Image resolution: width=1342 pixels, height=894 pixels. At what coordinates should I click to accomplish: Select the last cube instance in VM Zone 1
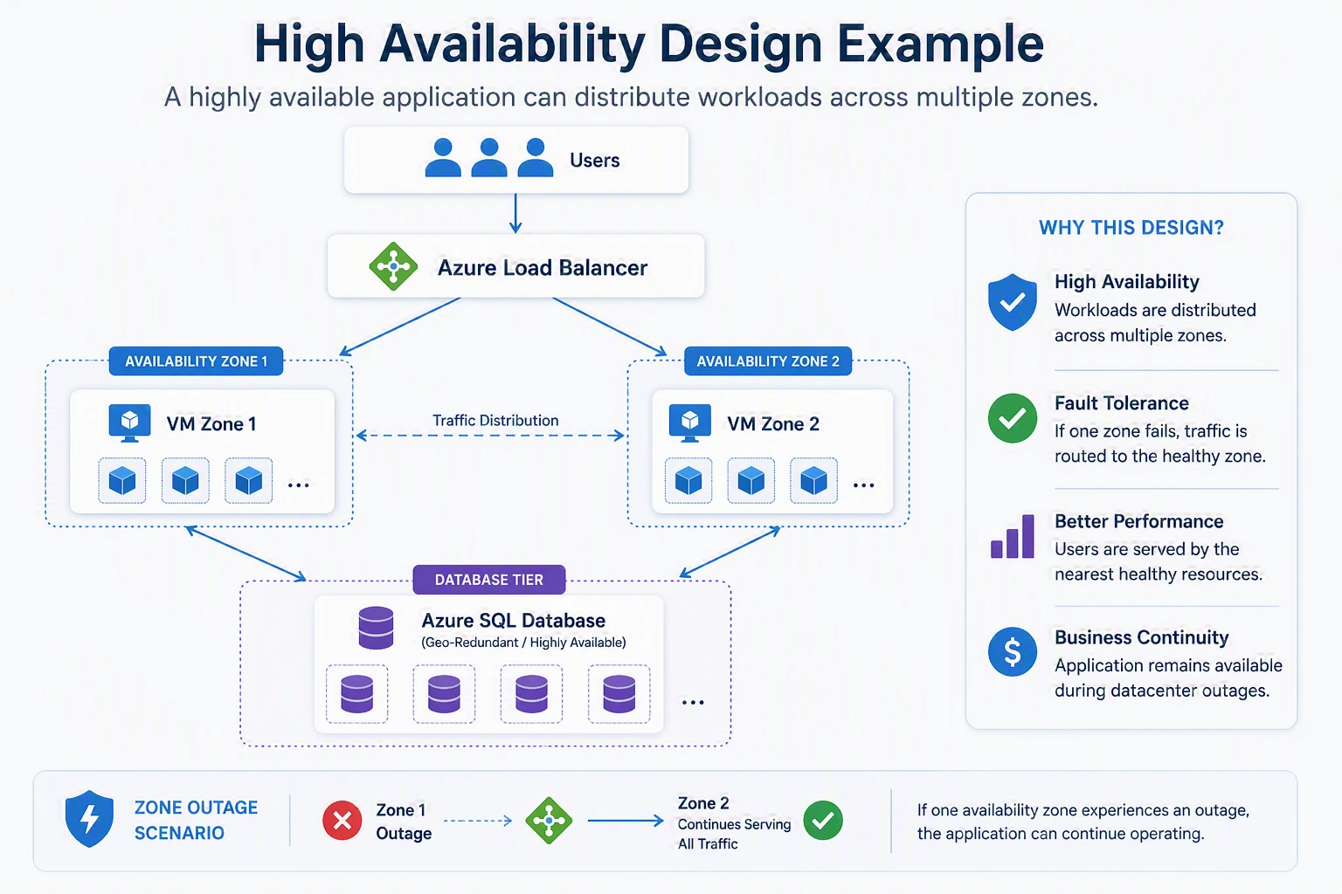tap(248, 480)
